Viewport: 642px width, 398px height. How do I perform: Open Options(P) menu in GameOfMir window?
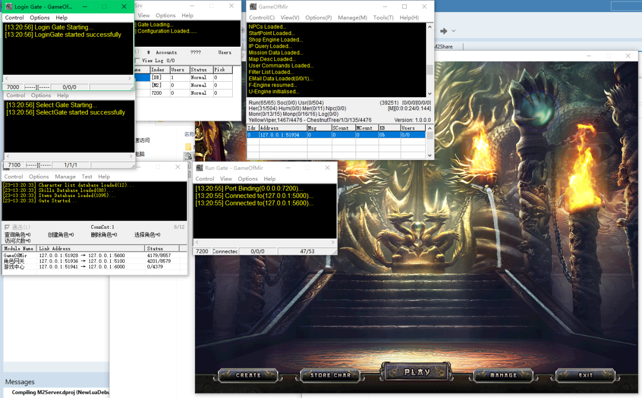tap(318, 18)
